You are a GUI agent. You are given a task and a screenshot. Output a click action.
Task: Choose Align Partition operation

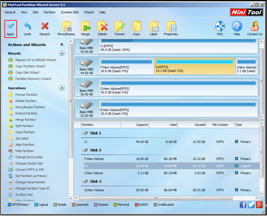click(21, 145)
